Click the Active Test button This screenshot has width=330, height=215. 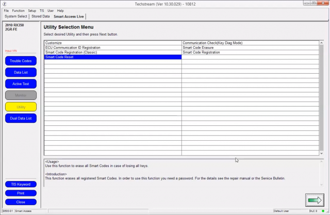point(21,84)
